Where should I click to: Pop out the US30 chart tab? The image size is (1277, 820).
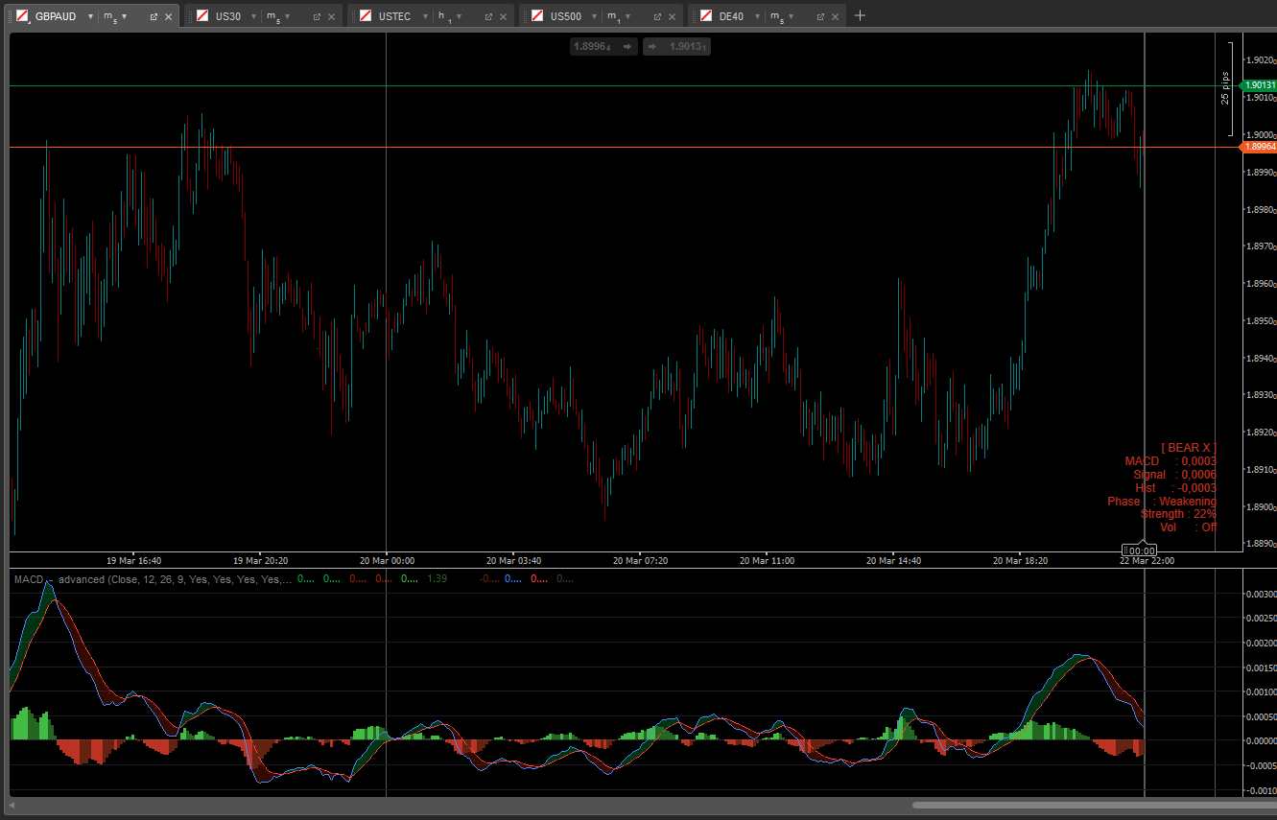point(317,16)
